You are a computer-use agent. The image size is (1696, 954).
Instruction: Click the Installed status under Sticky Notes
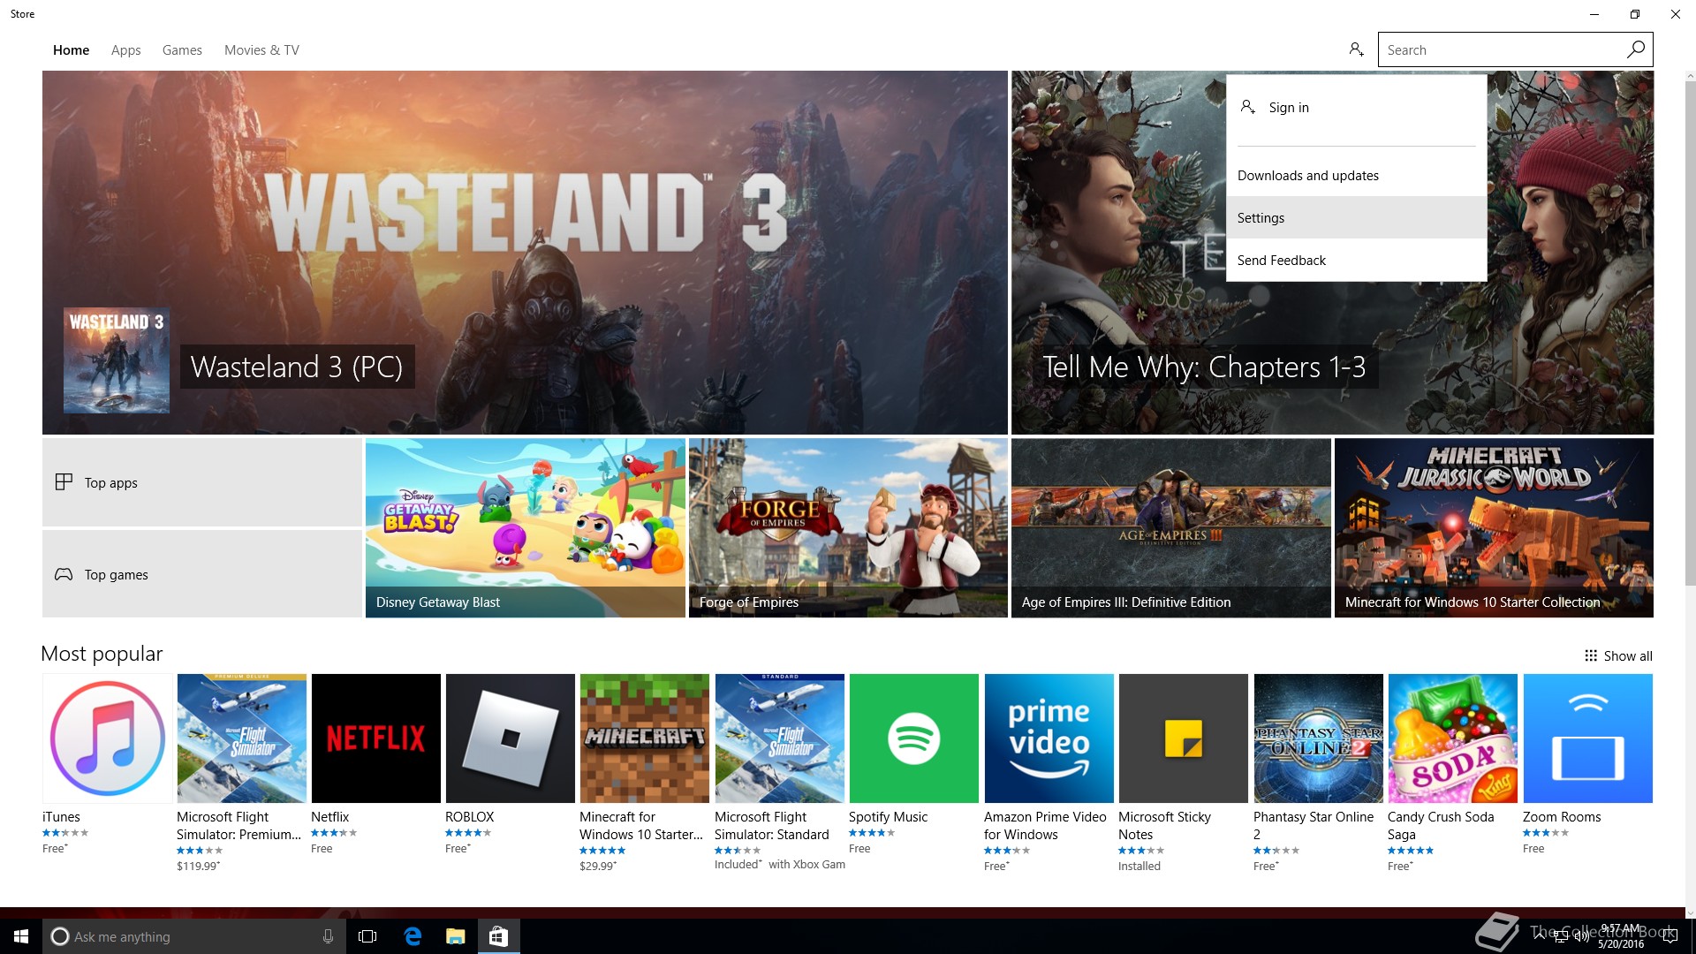pos(1139,866)
